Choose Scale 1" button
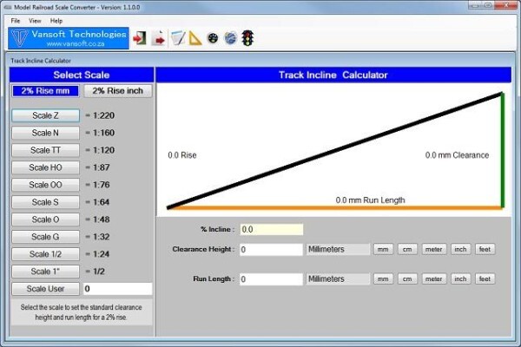Viewport: 521px width, 347px height. pyautogui.click(x=45, y=272)
